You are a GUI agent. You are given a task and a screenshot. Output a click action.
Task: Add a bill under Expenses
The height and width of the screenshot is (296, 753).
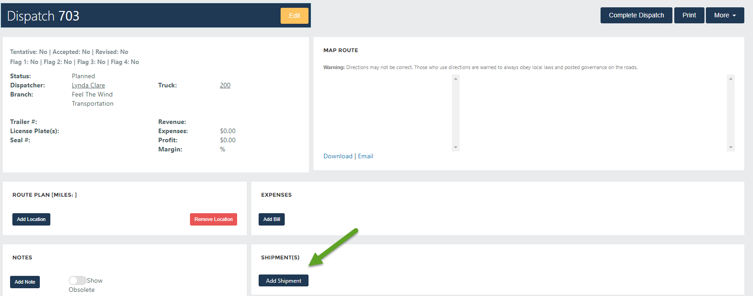[271, 219]
